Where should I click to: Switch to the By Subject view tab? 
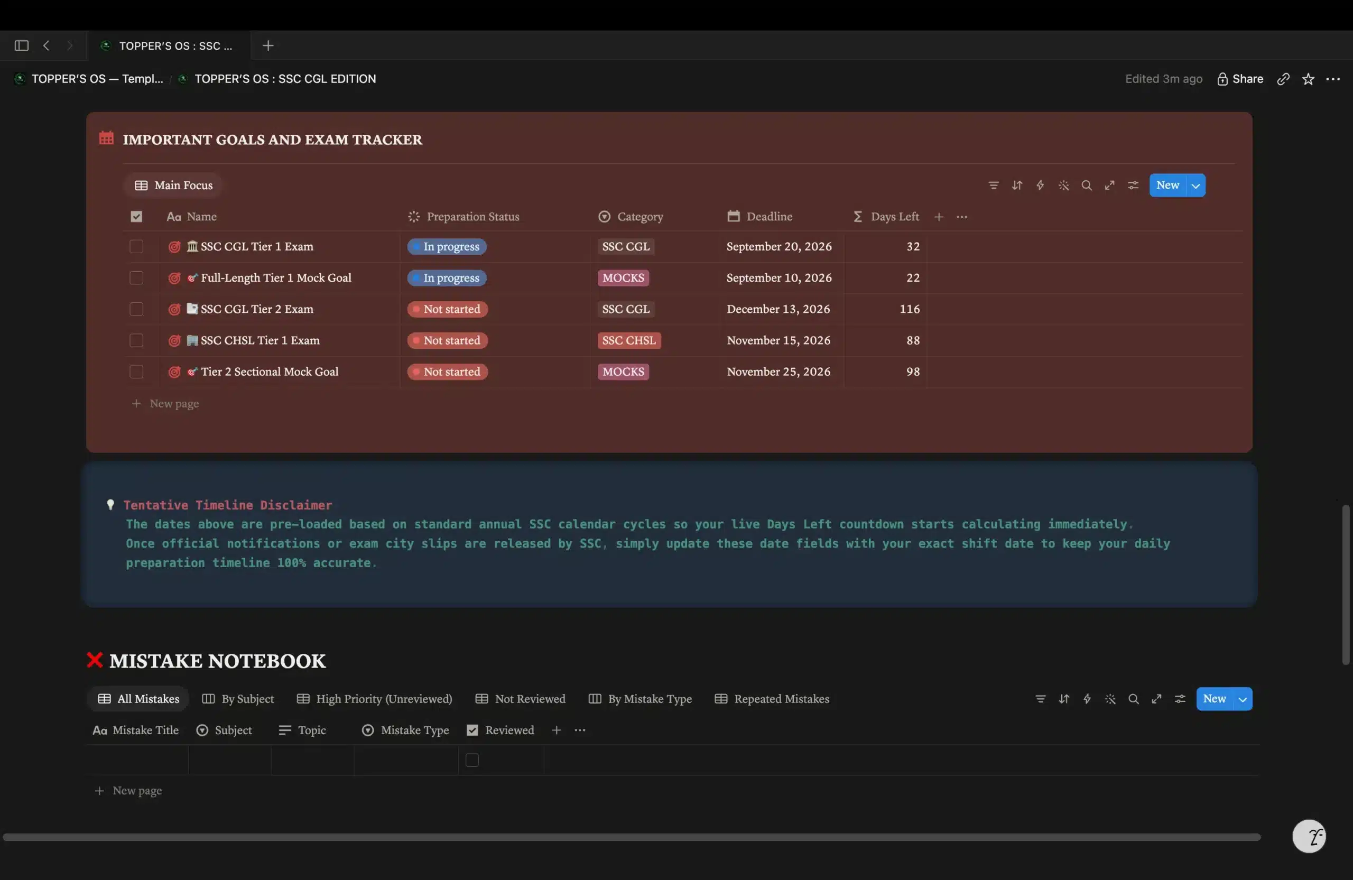coord(238,699)
